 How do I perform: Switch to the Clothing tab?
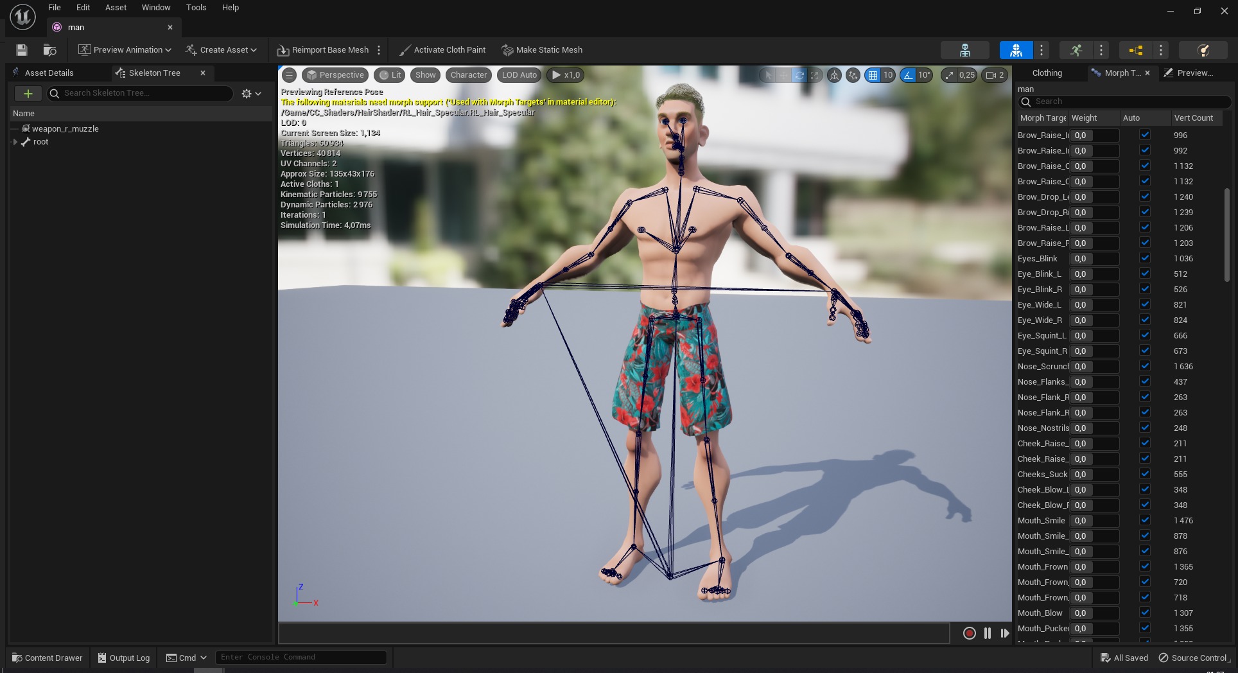coord(1047,73)
